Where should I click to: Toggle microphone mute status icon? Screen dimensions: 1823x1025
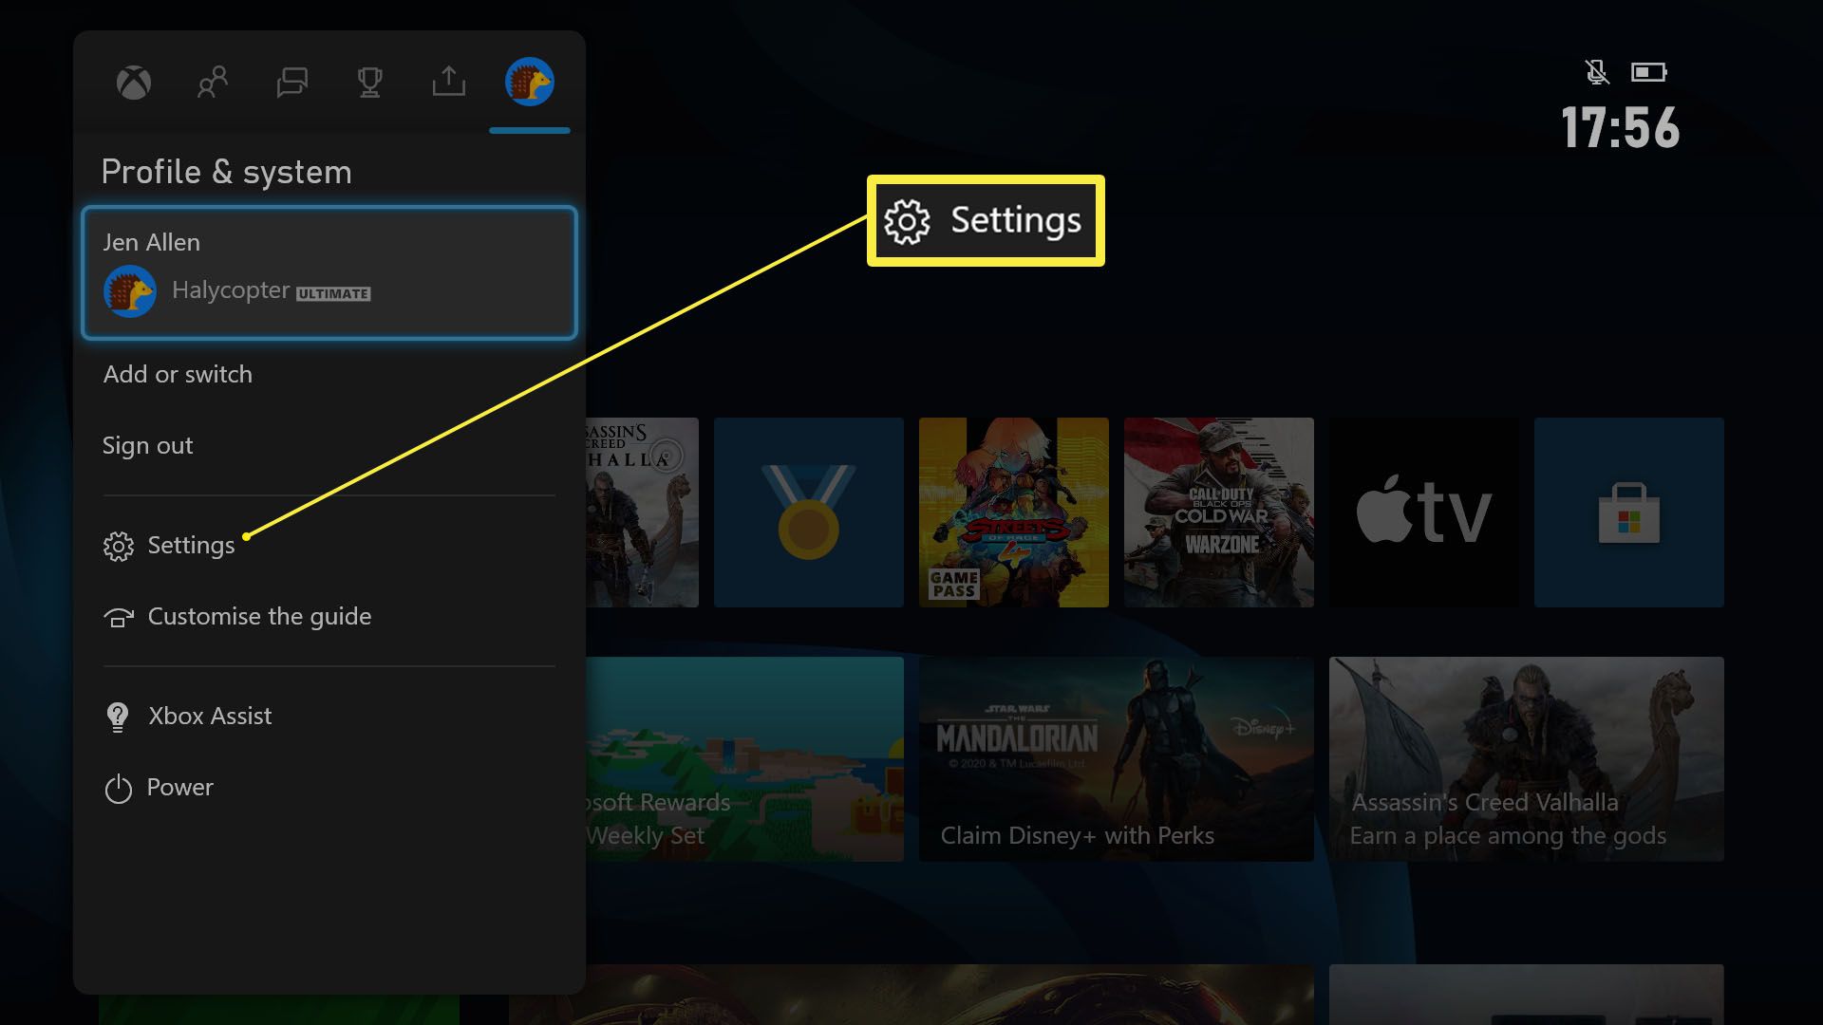[x=1596, y=71]
